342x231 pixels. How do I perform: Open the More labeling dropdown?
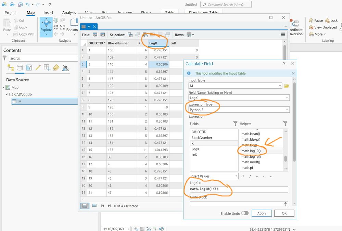[x=317, y=34]
